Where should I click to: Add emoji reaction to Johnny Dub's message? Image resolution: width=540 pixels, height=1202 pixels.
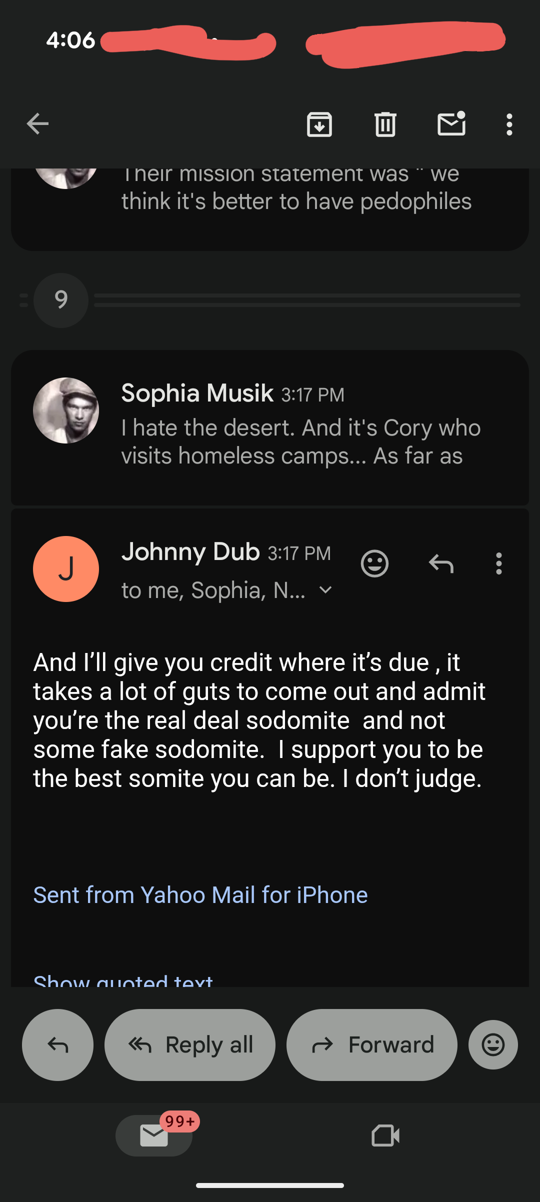click(374, 564)
